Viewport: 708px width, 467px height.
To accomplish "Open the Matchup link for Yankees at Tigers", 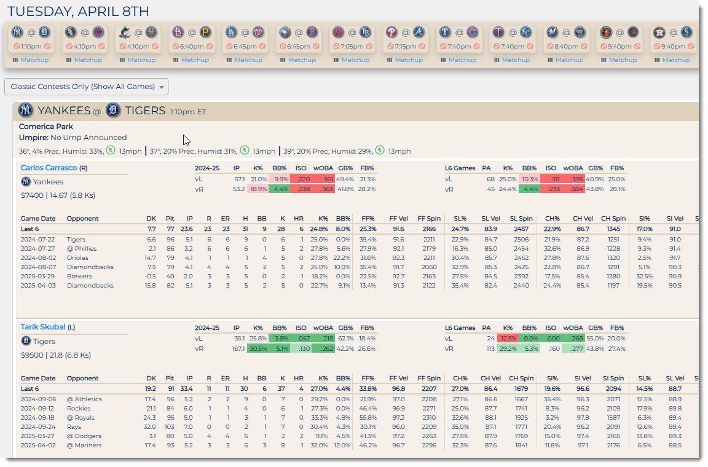I will click(34, 60).
